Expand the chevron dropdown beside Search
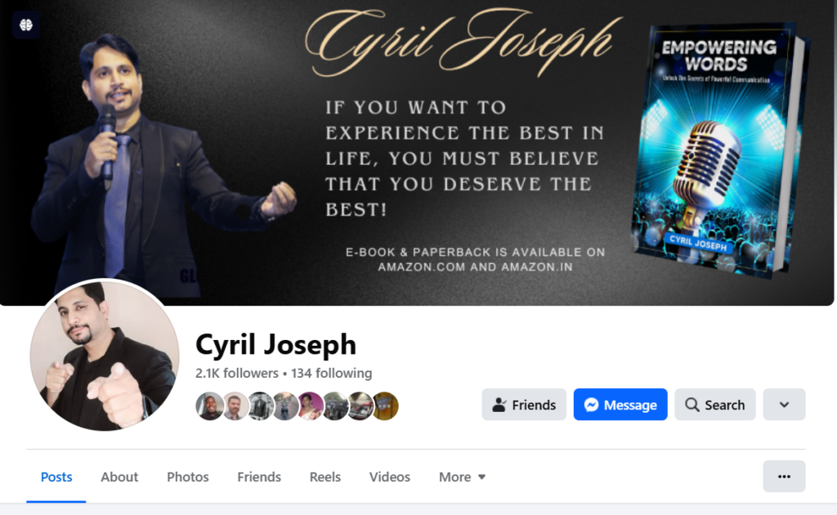 (784, 405)
